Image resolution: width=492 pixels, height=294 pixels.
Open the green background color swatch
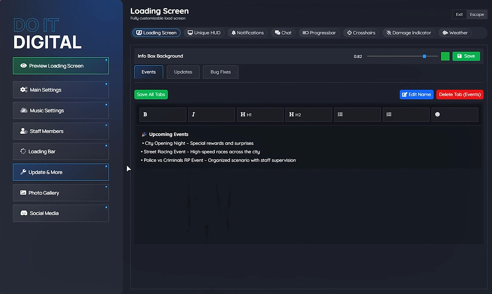click(445, 56)
